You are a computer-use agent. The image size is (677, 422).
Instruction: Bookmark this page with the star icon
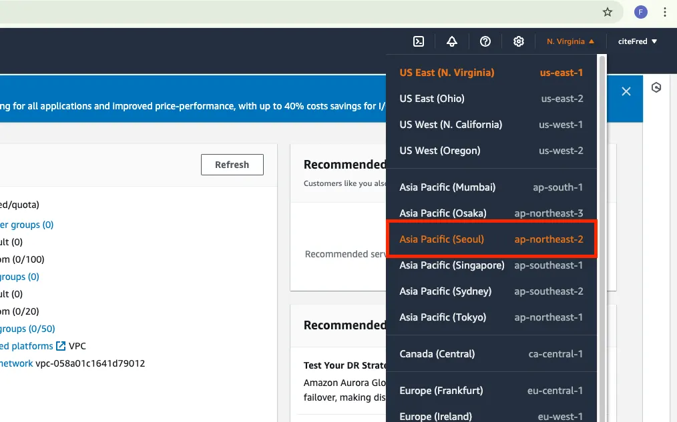608,12
